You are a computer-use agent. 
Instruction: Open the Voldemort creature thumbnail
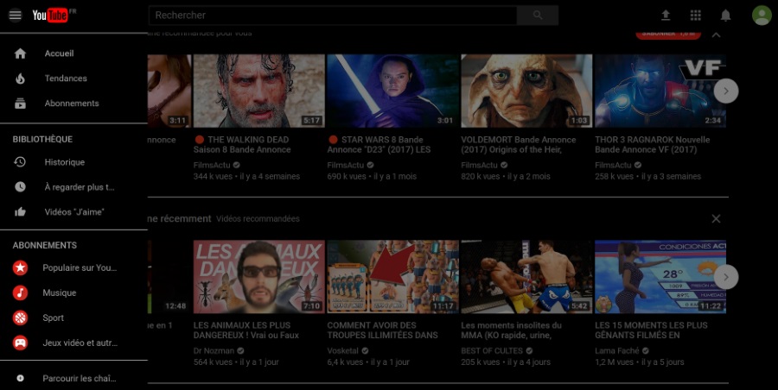point(526,91)
